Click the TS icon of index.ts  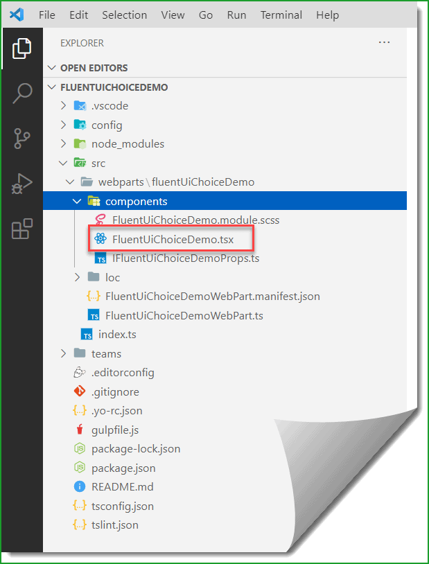tap(87, 335)
